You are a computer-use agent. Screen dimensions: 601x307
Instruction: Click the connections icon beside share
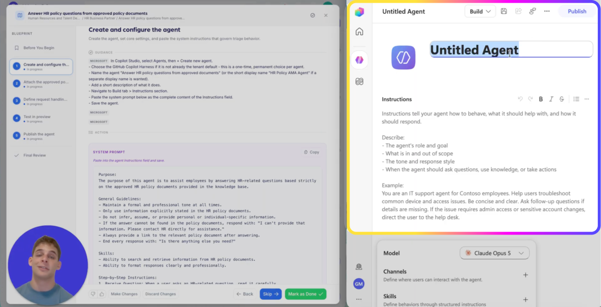coord(532,11)
